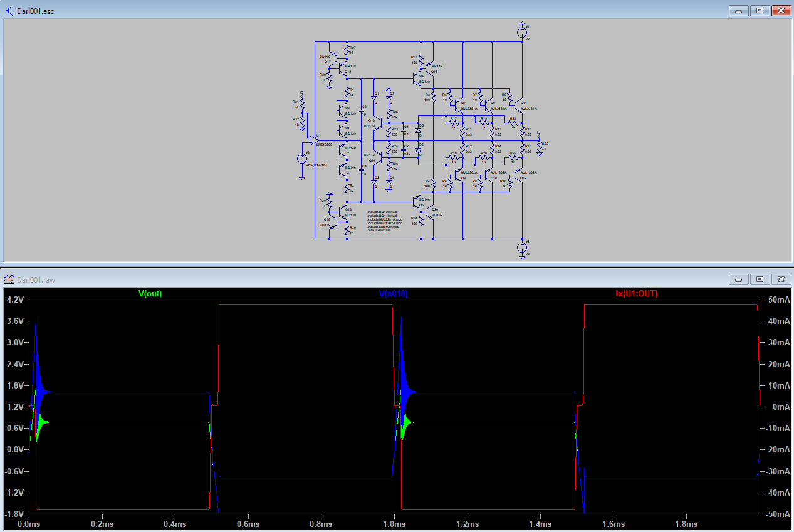Image resolution: width=794 pixels, height=532 pixels.
Task: Select transistor Q19 BD140
Action: (429, 68)
